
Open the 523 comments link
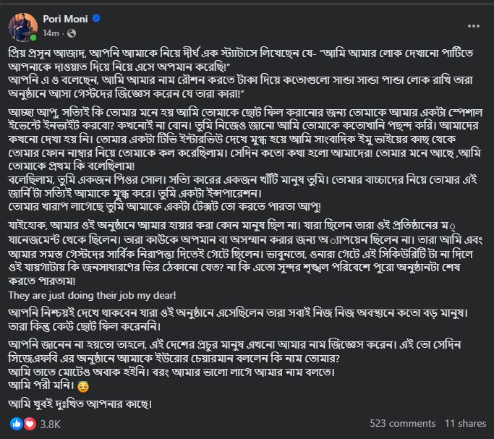pos(402,423)
